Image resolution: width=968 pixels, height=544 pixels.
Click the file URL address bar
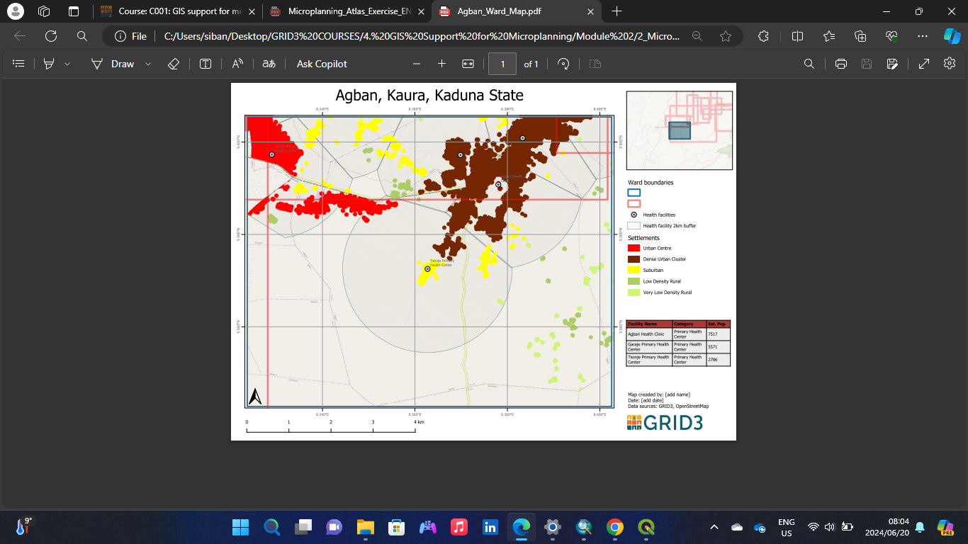(x=421, y=36)
